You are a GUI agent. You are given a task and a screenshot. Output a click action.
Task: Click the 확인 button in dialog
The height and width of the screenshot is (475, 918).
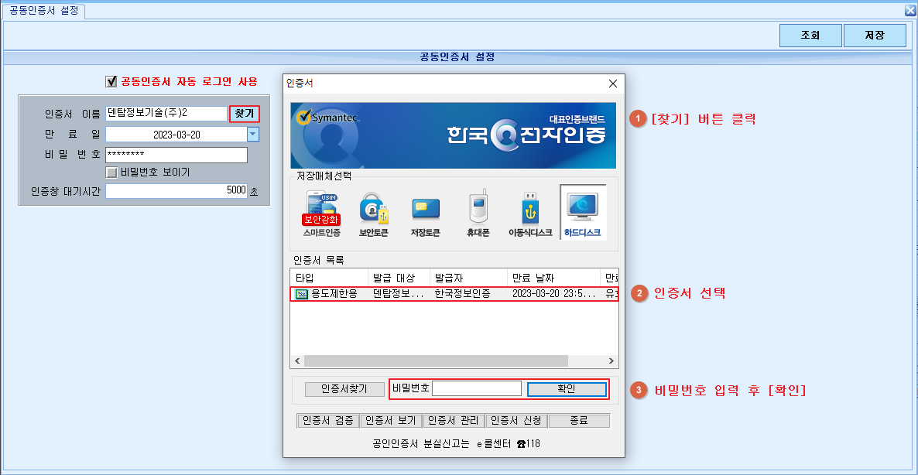tap(567, 389)
